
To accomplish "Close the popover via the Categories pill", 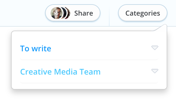I will (143, 13).
